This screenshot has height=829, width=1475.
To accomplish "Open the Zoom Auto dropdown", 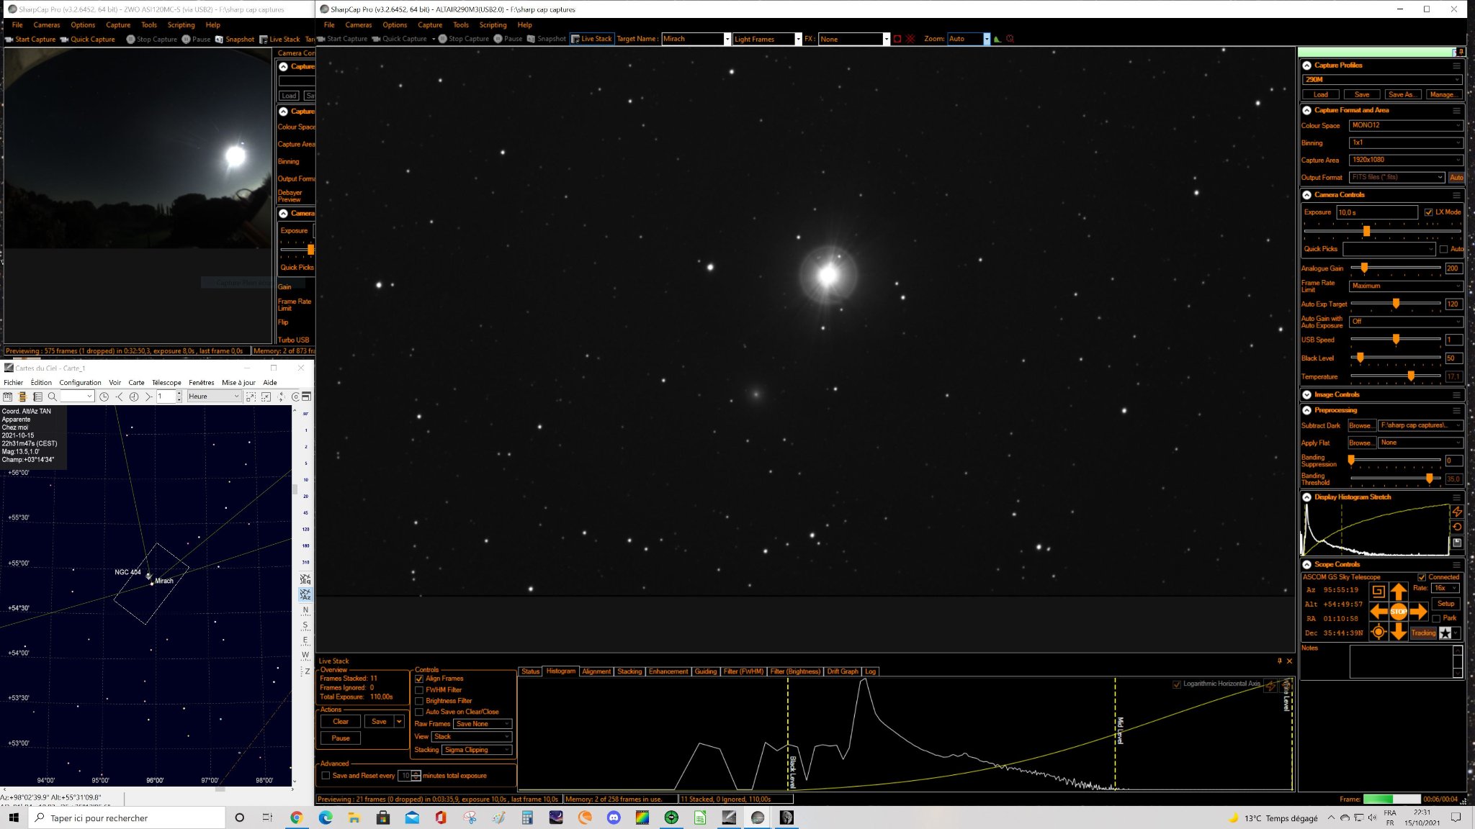I will pos(969,39).
